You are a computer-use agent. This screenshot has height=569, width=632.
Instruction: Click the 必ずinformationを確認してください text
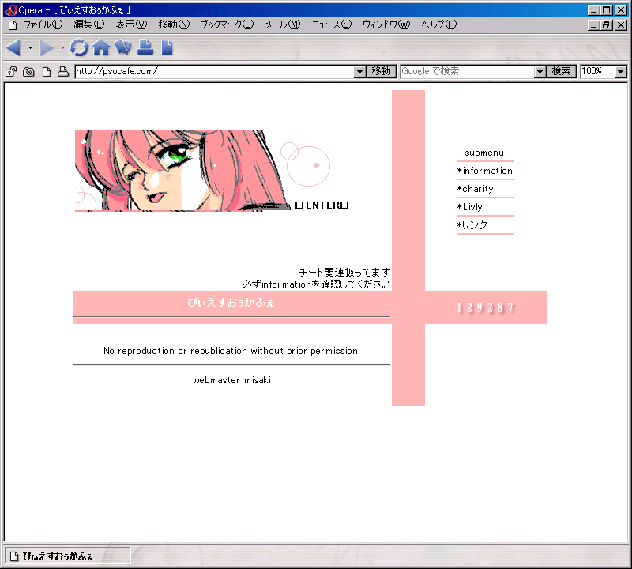pos(316,284)
